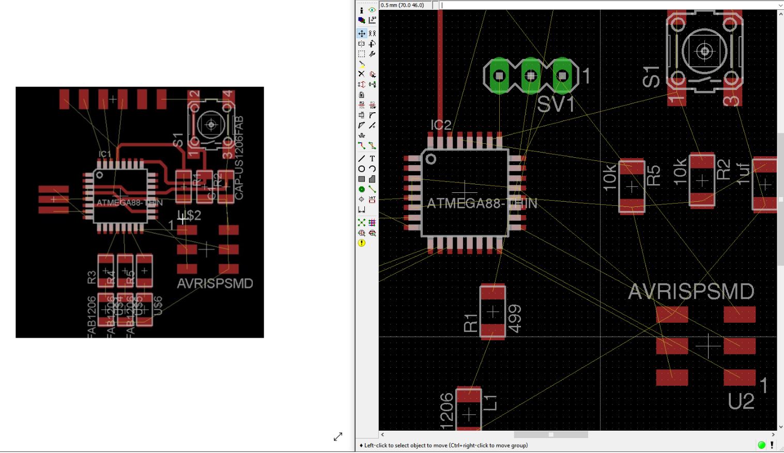The height and width of the screenshot is (453, 784).
Task: Select the Text tool
Action: coord(372,159)
